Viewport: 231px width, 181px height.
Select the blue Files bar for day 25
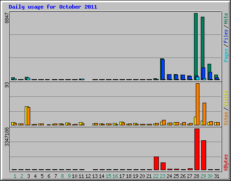(176, 77)
